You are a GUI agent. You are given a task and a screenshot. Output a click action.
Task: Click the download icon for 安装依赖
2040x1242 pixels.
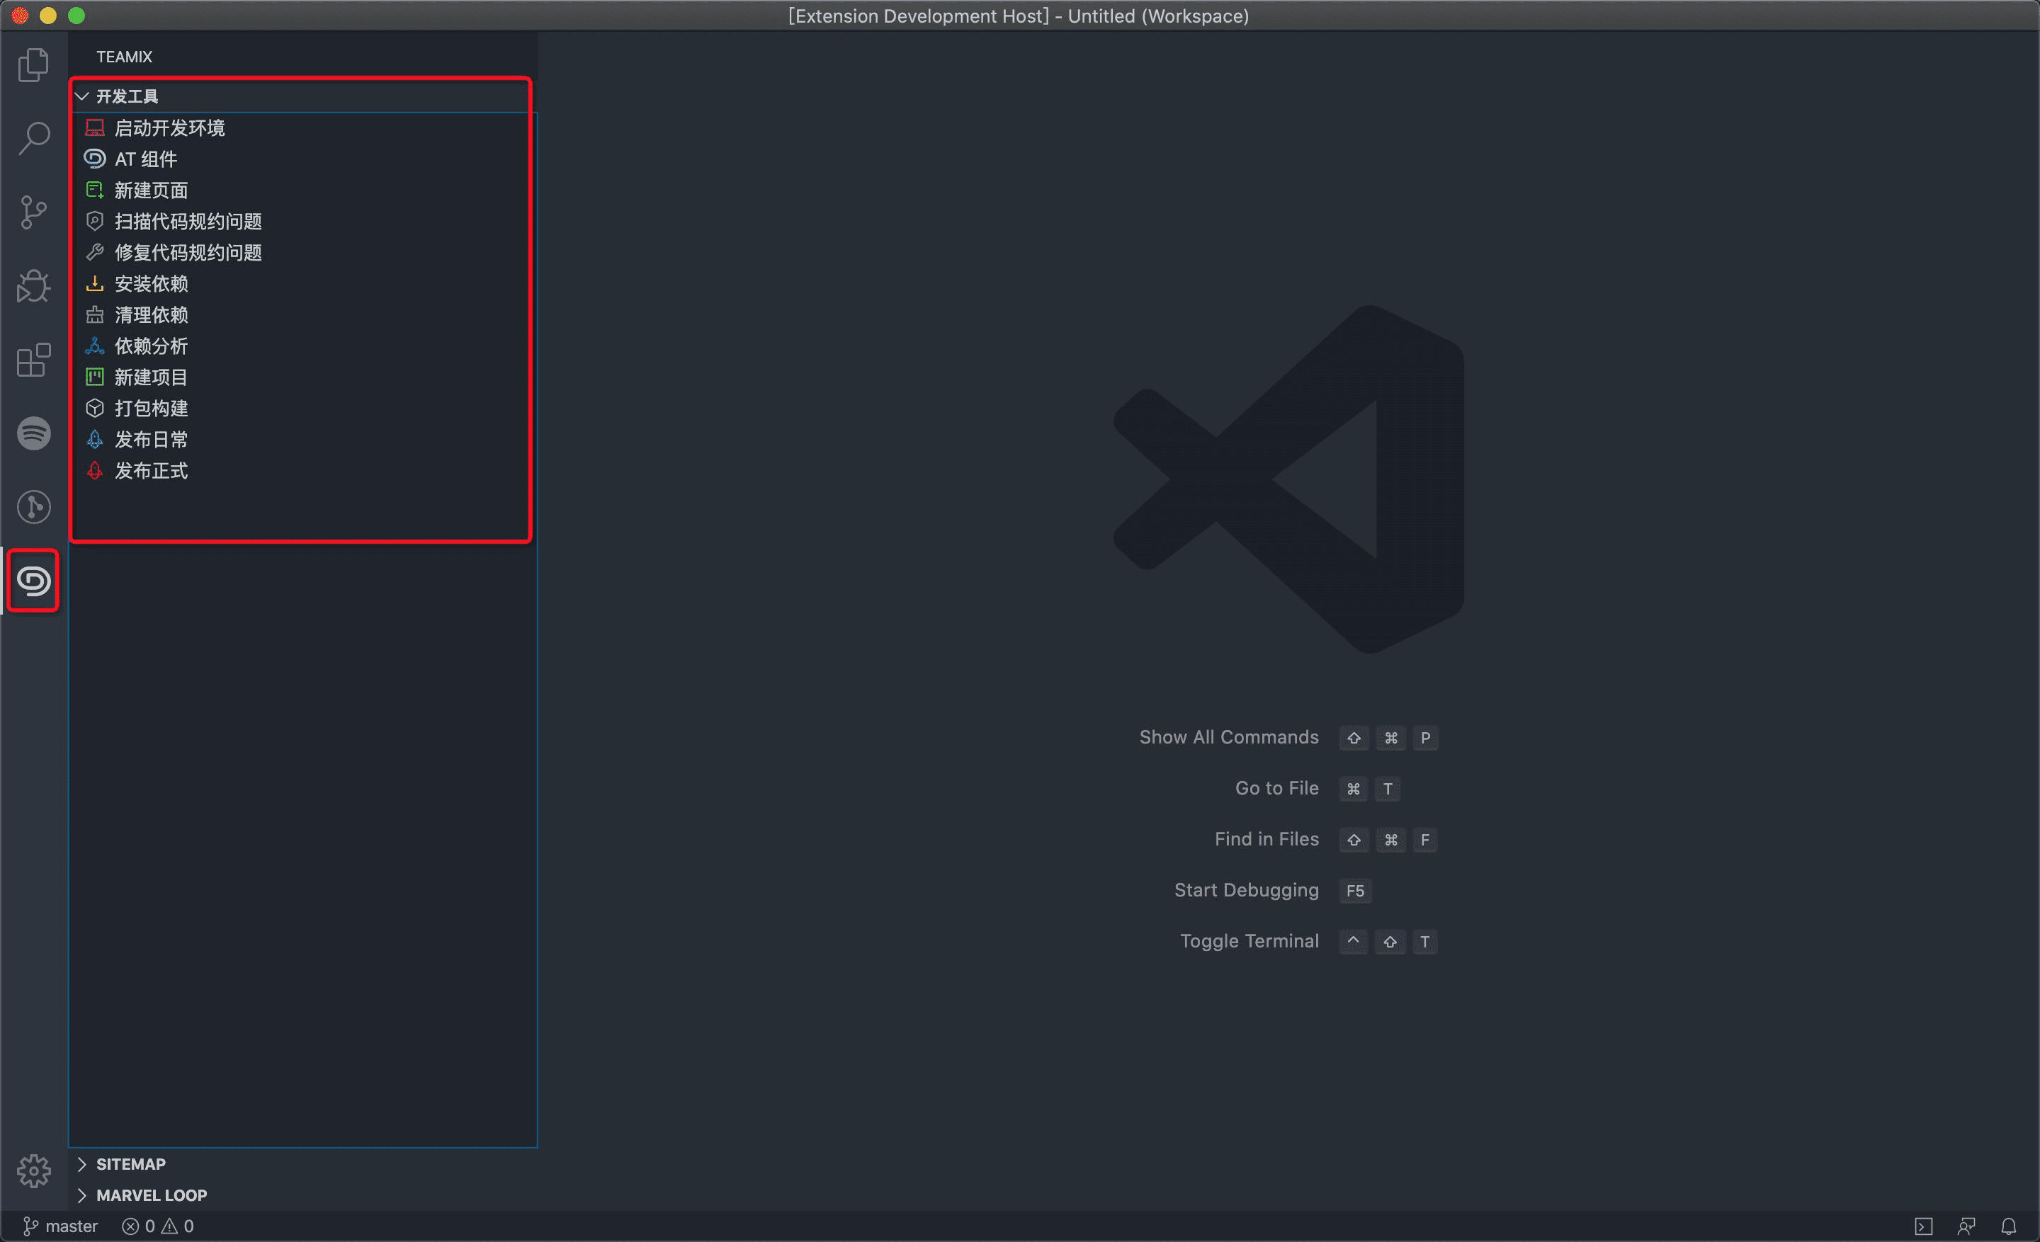pos(94,284)
